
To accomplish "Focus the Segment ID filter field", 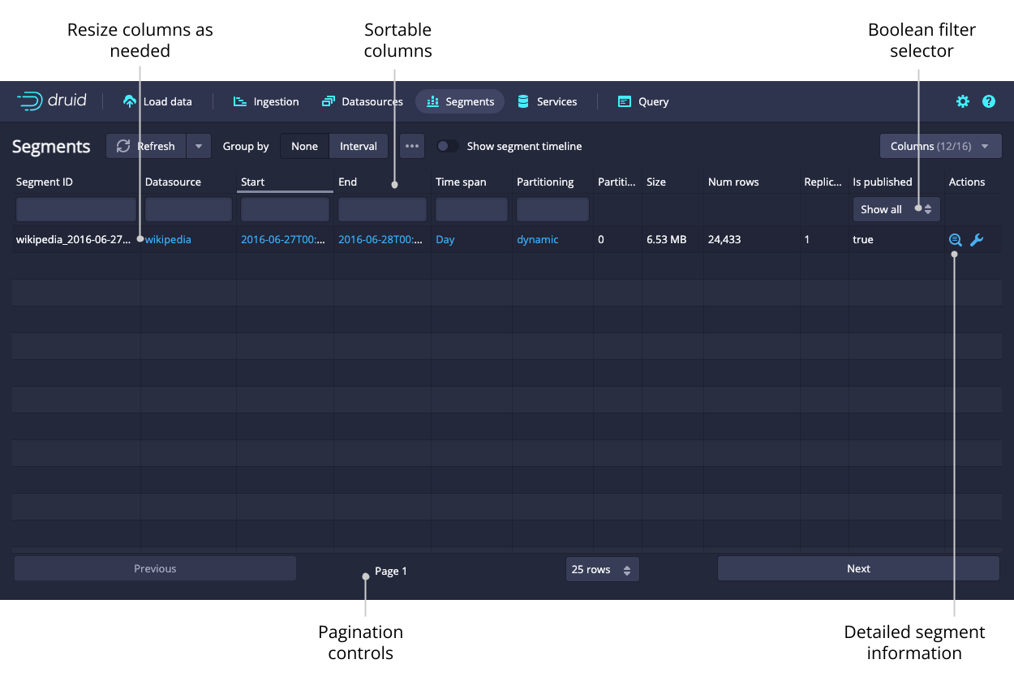I will tap(76, 209).
